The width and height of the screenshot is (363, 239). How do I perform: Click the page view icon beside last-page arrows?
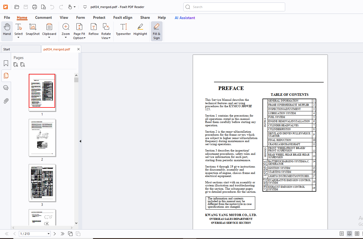click(x=70, y=234)
